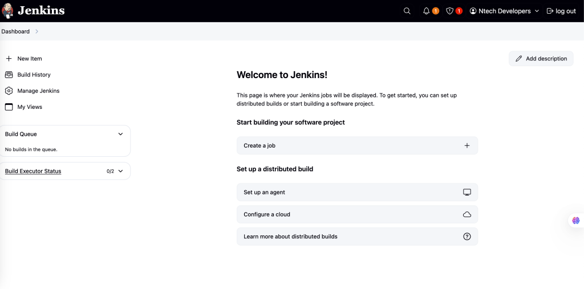The height and width of the screenshot is (289, 584).
Task: Click the 0/2 executor count
Action: pyautogui.click(x=110, y=172)
